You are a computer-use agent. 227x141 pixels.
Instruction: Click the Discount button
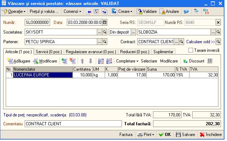coord(193,61)
